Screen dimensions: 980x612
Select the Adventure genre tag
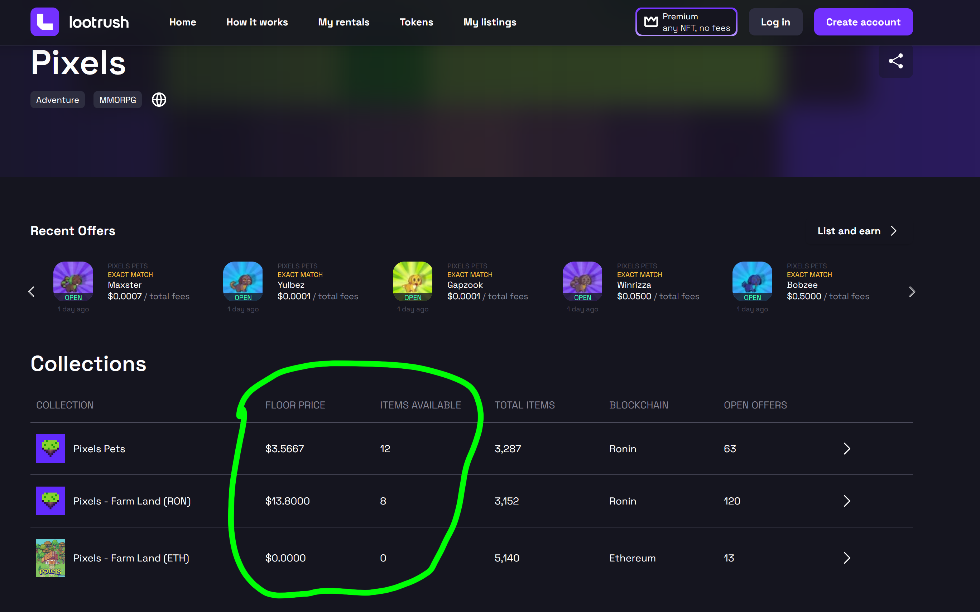point(57,100)
